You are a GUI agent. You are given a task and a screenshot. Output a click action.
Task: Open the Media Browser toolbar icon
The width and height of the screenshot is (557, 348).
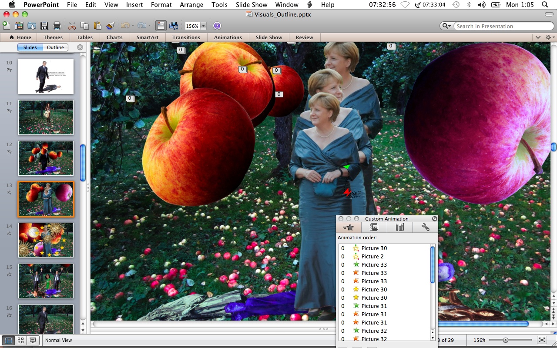(173, 26)
